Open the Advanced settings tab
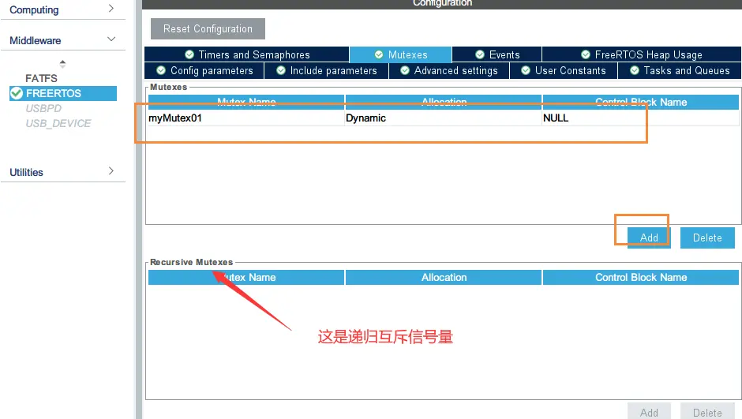Image resolution: width=742 pixels, height=419 pixels. click(448, 70)
